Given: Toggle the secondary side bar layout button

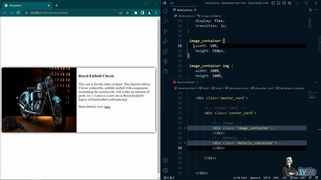Looking at the screenshot, I should 284,3.
